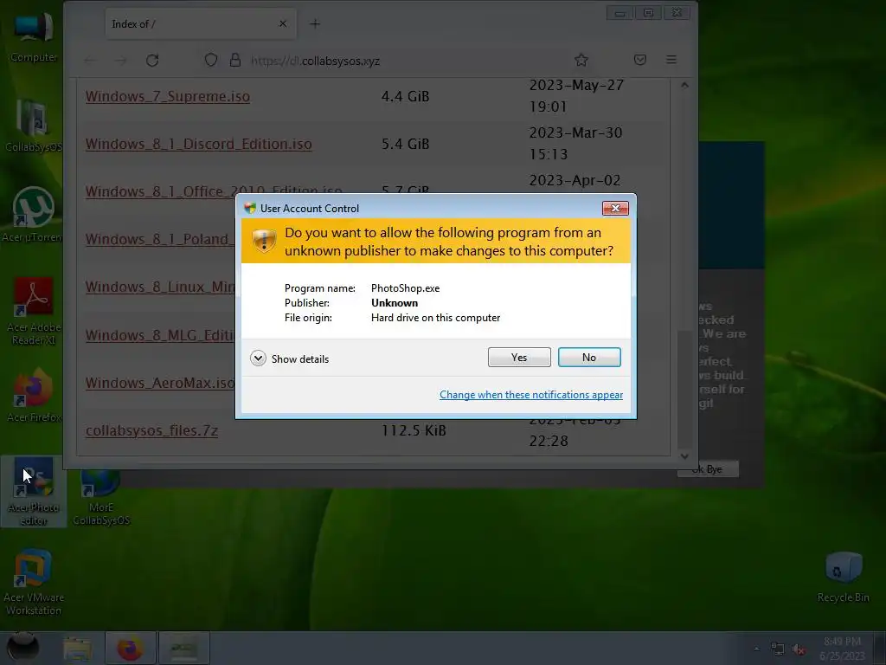The width and height of the screenshot is (886, 665).
Task: Click the UAC shield warning icon
Action: [x=264, y=242]
